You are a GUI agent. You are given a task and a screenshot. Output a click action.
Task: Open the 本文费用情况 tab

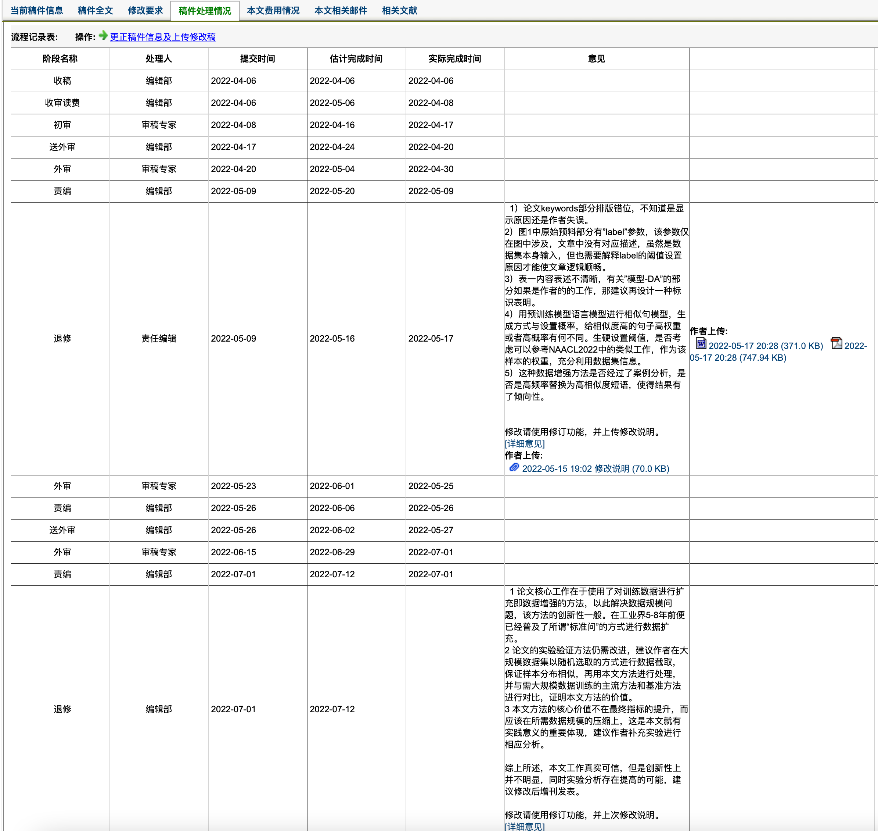(273, 11)
